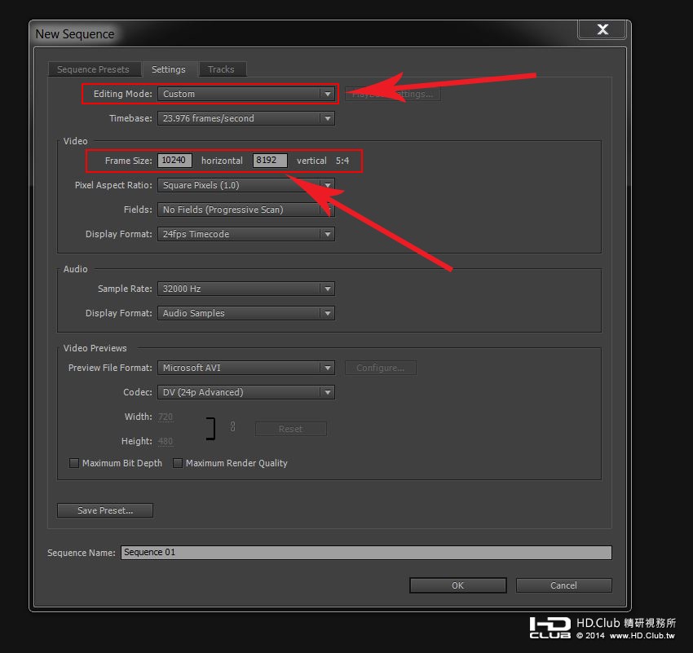Open the audio Sample Rate dropdown
693x653 pixels.
coord(246,289)
